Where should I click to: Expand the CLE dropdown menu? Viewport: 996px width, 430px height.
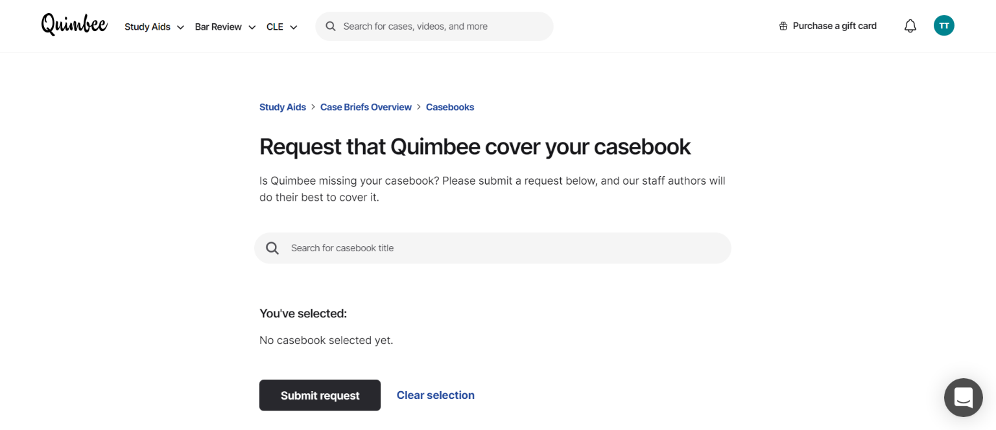point(282,27)
